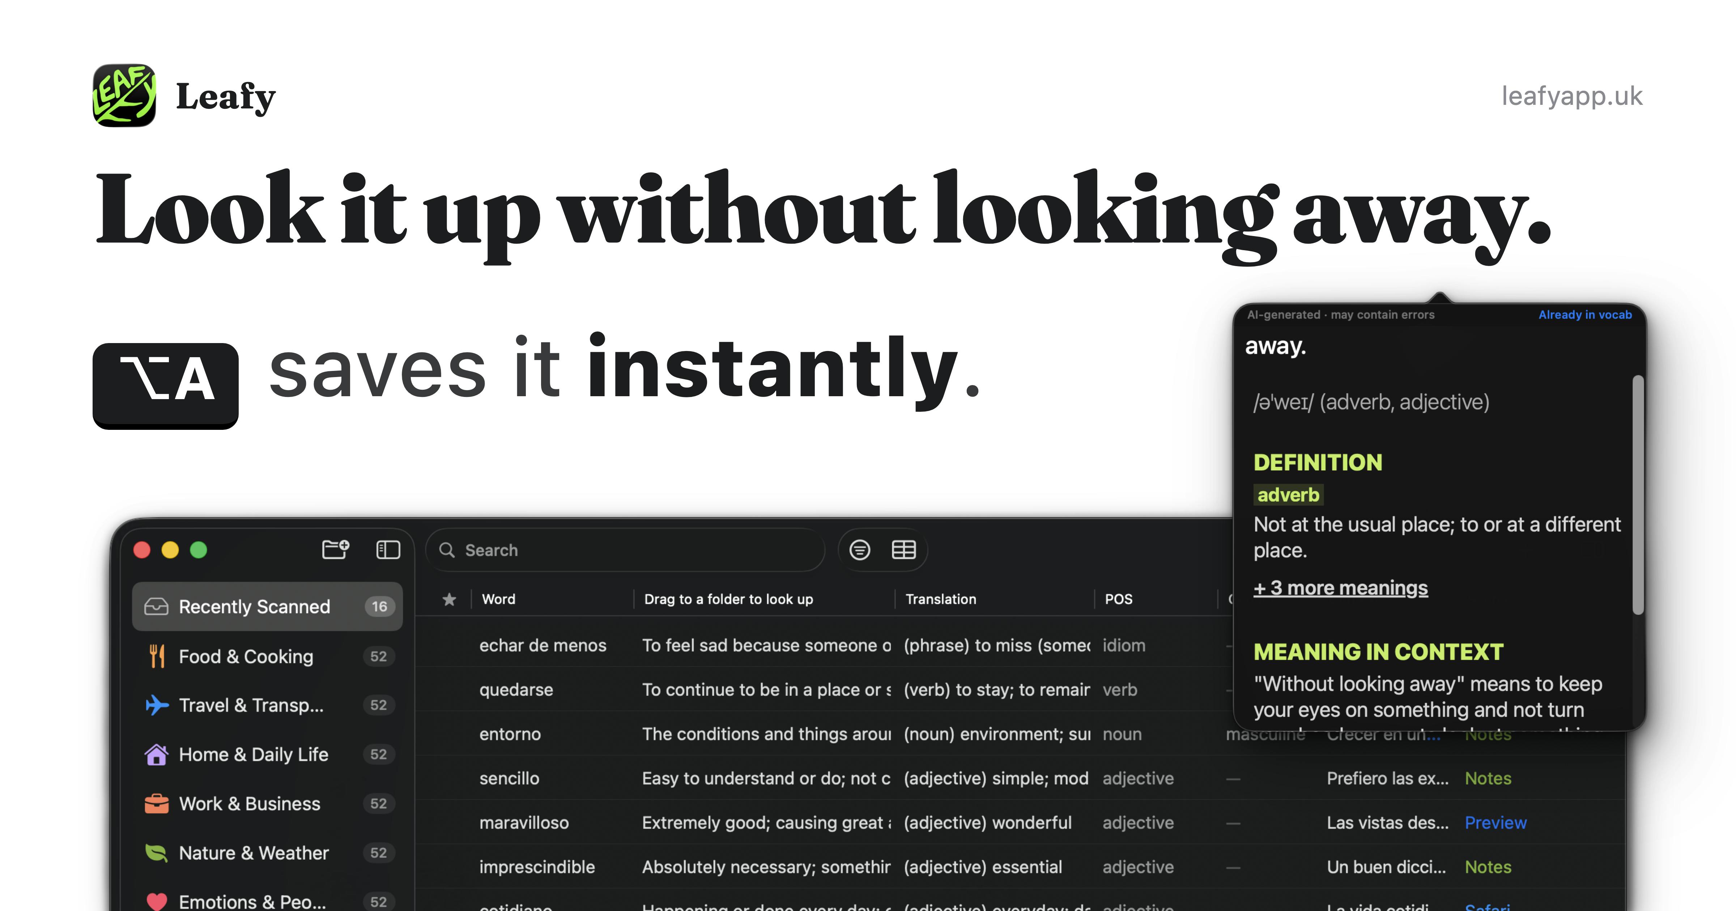This screenshot has height=911, width=1736.
Task: Toggle the sidebar panel icon
Action: [x=387, y=550]
